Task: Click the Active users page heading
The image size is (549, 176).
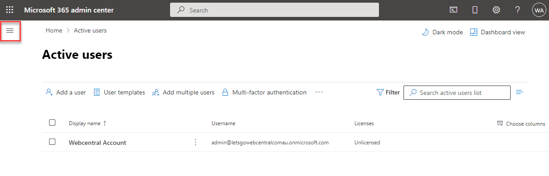Action: [77, 55]
